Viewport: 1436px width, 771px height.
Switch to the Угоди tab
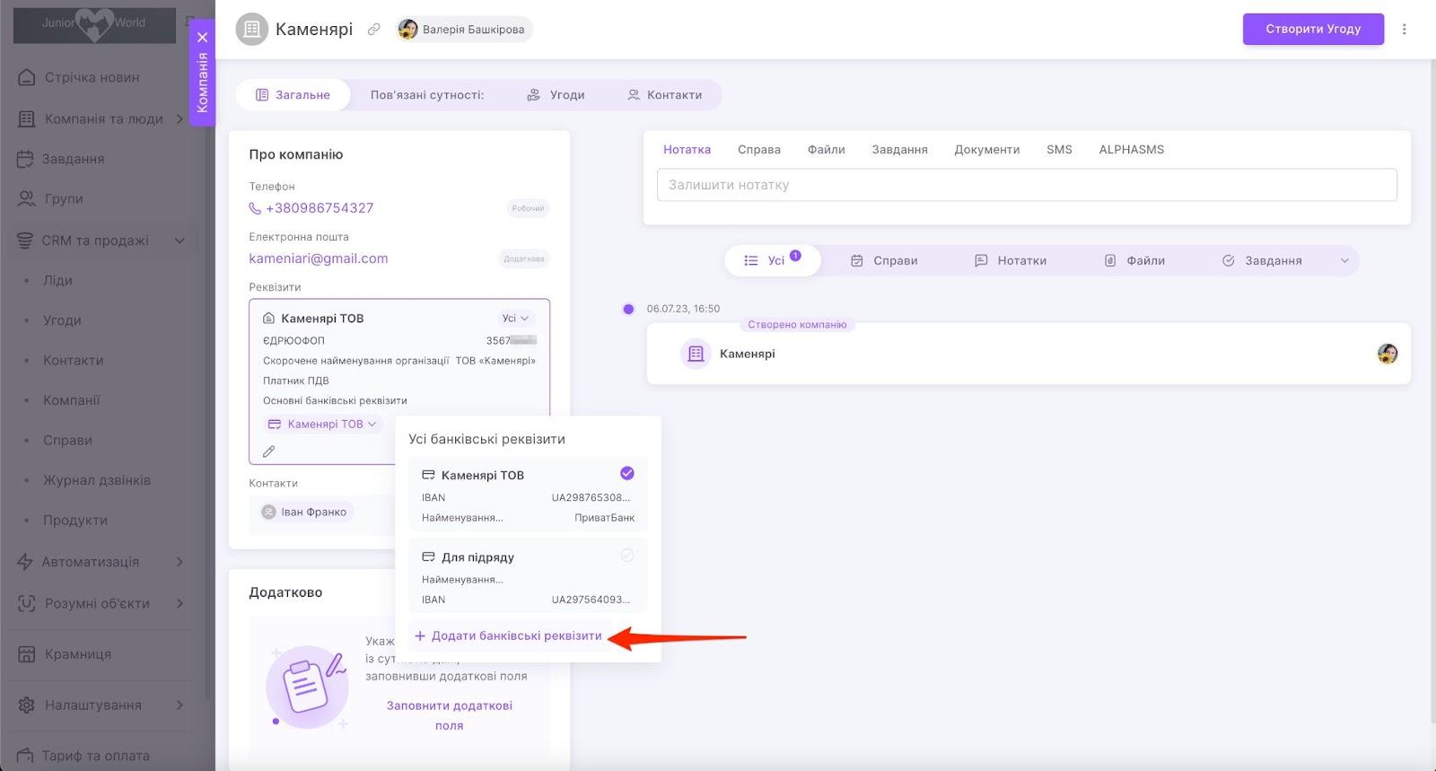pyautogui.click(x=556, y=95)
